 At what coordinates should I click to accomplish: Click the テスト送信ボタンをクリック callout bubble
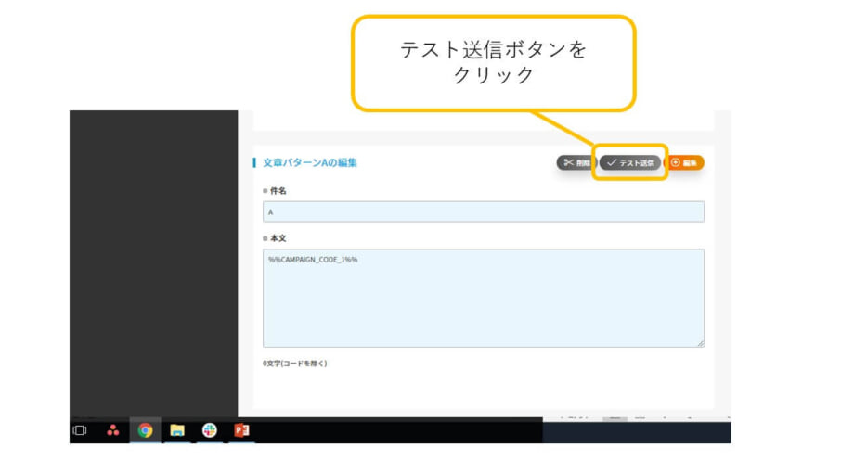click(x=493, y=62)
